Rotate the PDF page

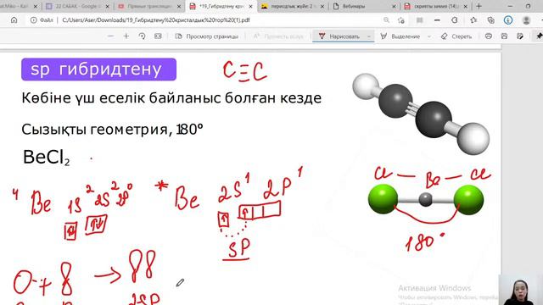coord(142,36)
